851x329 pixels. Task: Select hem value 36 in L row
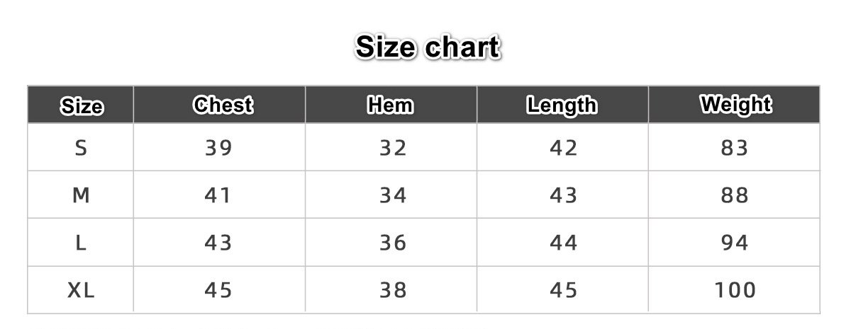coord(393,243)
